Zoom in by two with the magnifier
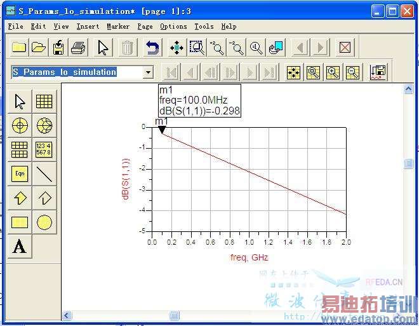 [x=216, y=48]
